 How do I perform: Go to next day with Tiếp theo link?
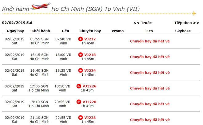tap(187, 23)
